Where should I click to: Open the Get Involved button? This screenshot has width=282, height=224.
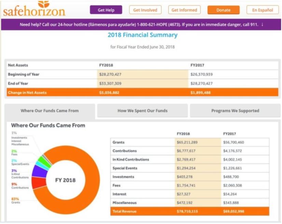click(145, 10)
